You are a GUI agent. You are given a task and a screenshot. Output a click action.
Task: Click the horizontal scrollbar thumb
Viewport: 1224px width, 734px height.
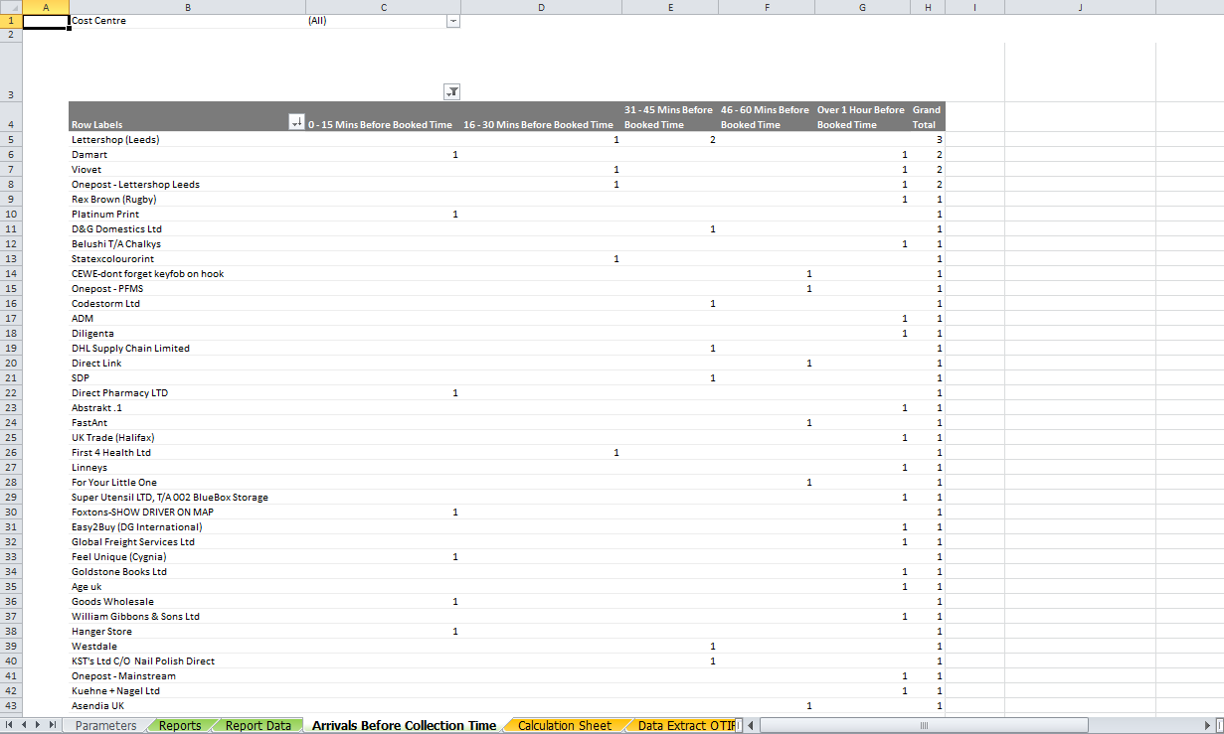pyautogui.click(x=925, y=725)
